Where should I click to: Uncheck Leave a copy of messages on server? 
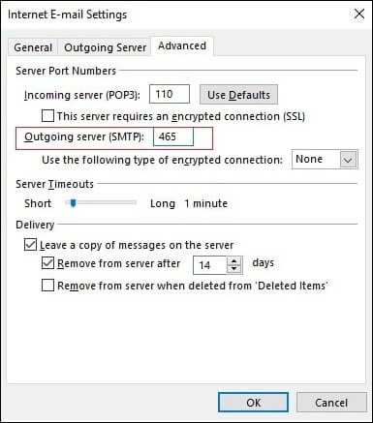pyautogui.click(x=30, y=245)
